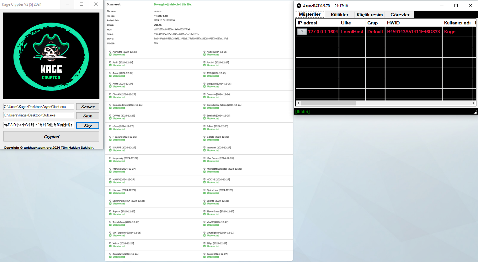This screenshot has height=262, width=478.
Task: Click the 4482560 bytes file size value
Action: (161, 16)
